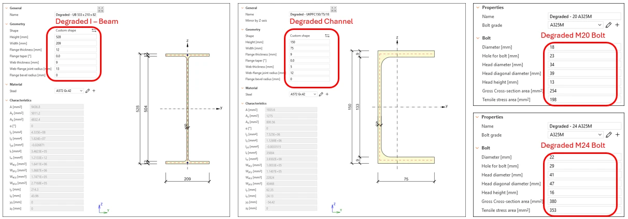Viewport: 628px width, 219px height.
Task: Click the shape switch icon in I-beam Geometry
Action: 94,30
